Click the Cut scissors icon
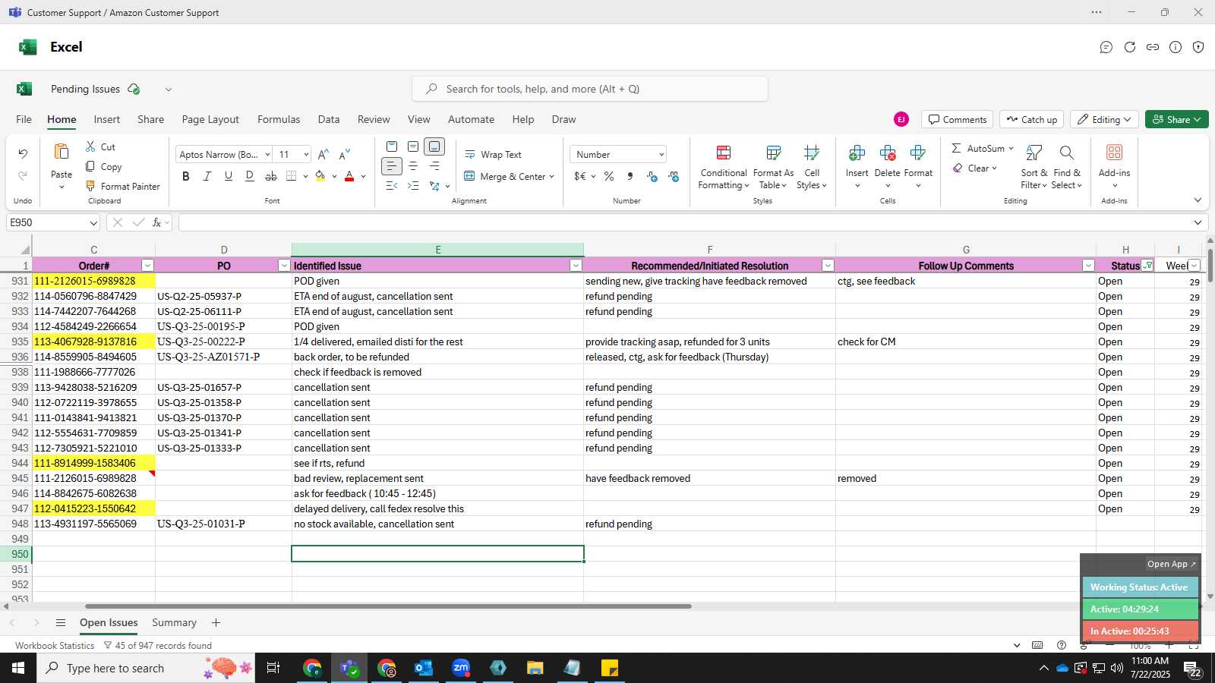Viewport: 1215px width, 683px height. [90, 146]
